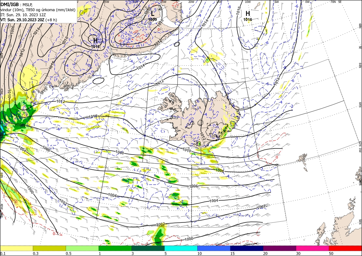Click the Iceland landmass on the map

pos(201,120)
